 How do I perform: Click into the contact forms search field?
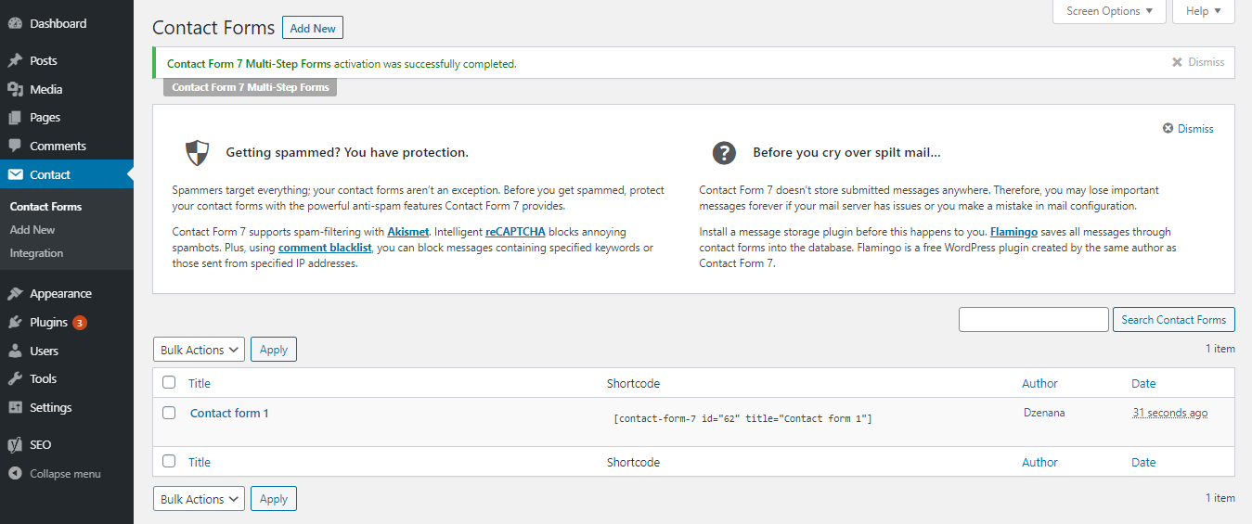tap(1034, 320)
